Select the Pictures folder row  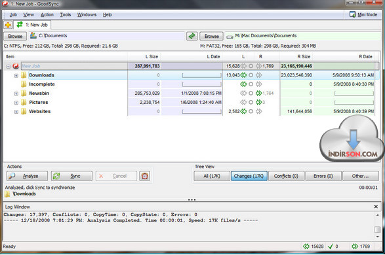192,102
